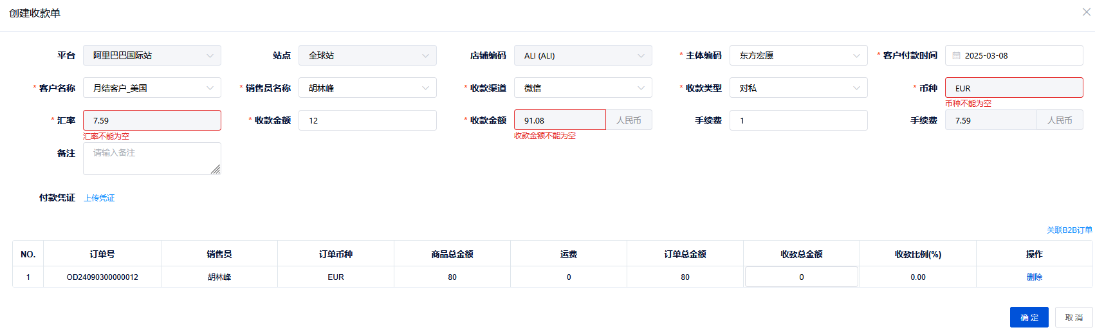Expand the 平台 dropdown showing 阿里巴巴国际站
Screen dimensions: 1095x332
tap(152, 56)
